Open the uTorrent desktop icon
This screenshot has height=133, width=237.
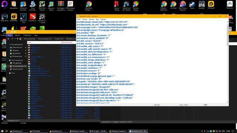pyautogui.click(x=4, y=67)
